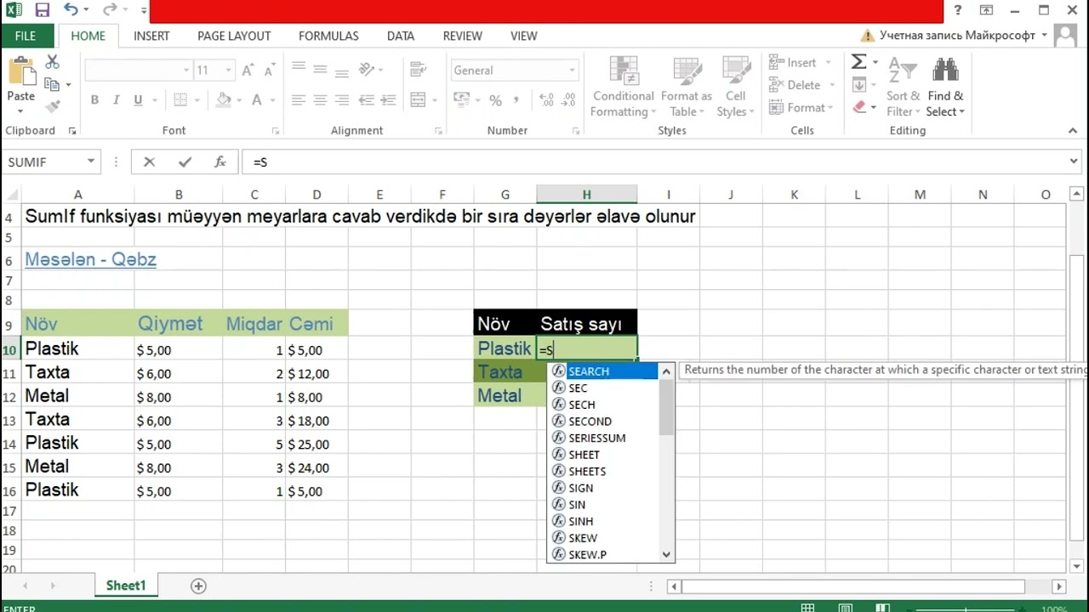Expand the Delete cells dropdown arrow
Image resolution: width=1089 pixels, height=612 pixels.
[x=832, y=85]
